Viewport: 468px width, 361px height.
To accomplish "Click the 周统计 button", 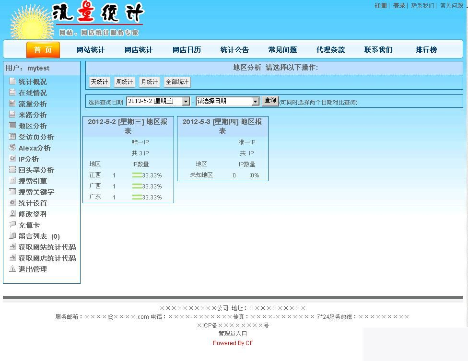I will (x=124, y=82).
